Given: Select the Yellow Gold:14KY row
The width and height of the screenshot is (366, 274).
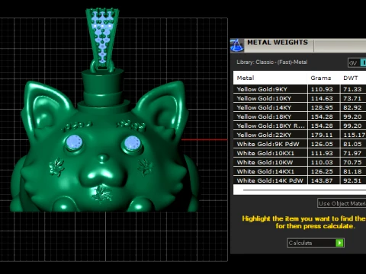Looking at the screenshot, I should [x=300, y=107].
